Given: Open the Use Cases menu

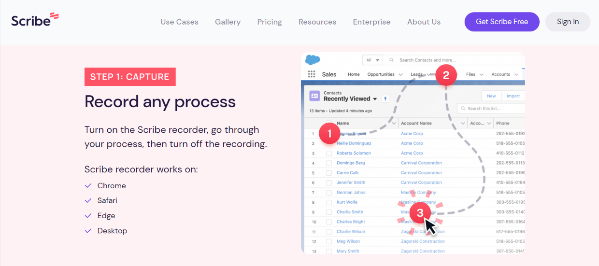Looking at the screenshot, I should coord(180,22).
